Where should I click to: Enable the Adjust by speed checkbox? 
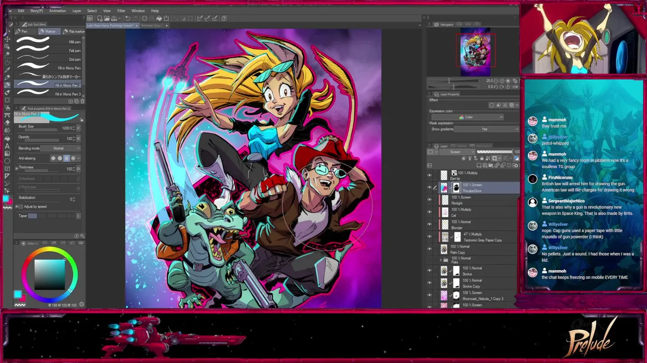pos(20,207)
